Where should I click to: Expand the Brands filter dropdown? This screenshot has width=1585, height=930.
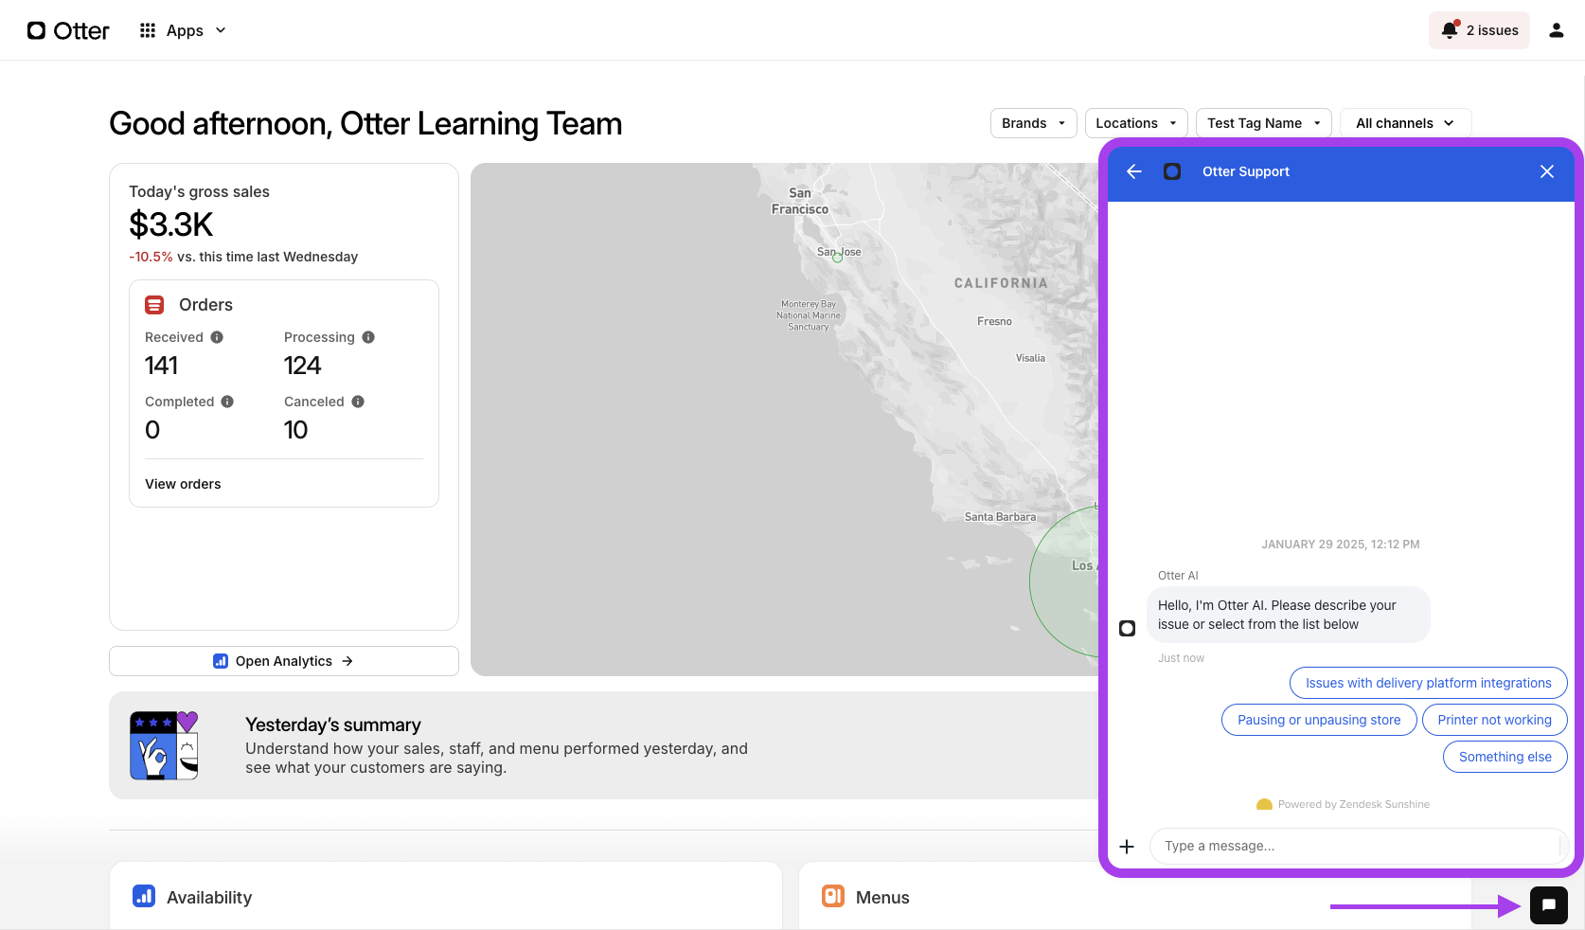[1033, 123]
